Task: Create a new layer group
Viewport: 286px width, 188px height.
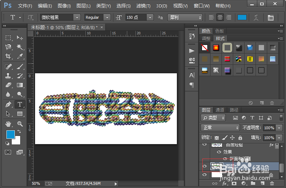Action: (253, 183)
